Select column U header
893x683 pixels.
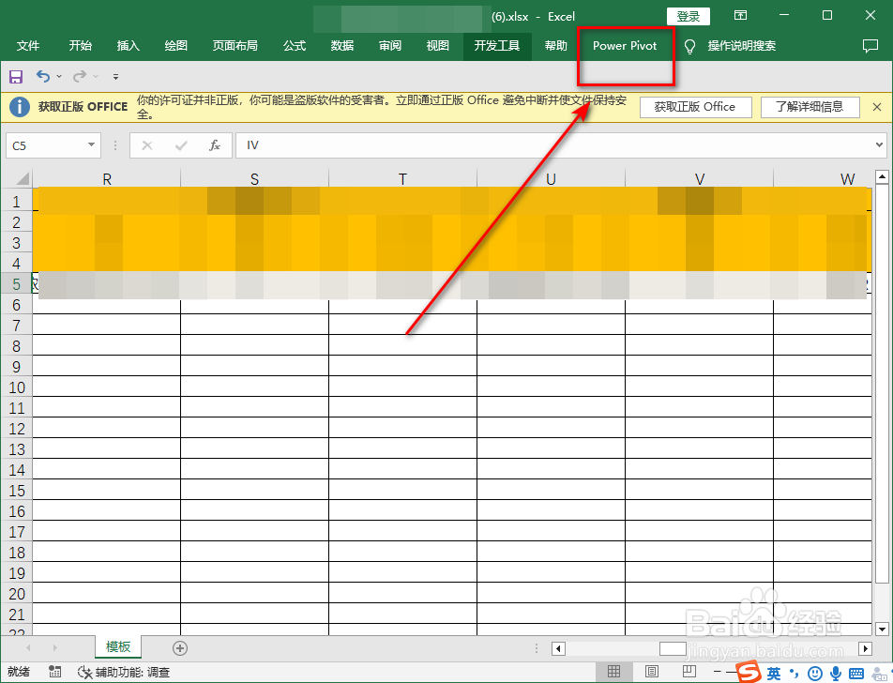[551, 179]
